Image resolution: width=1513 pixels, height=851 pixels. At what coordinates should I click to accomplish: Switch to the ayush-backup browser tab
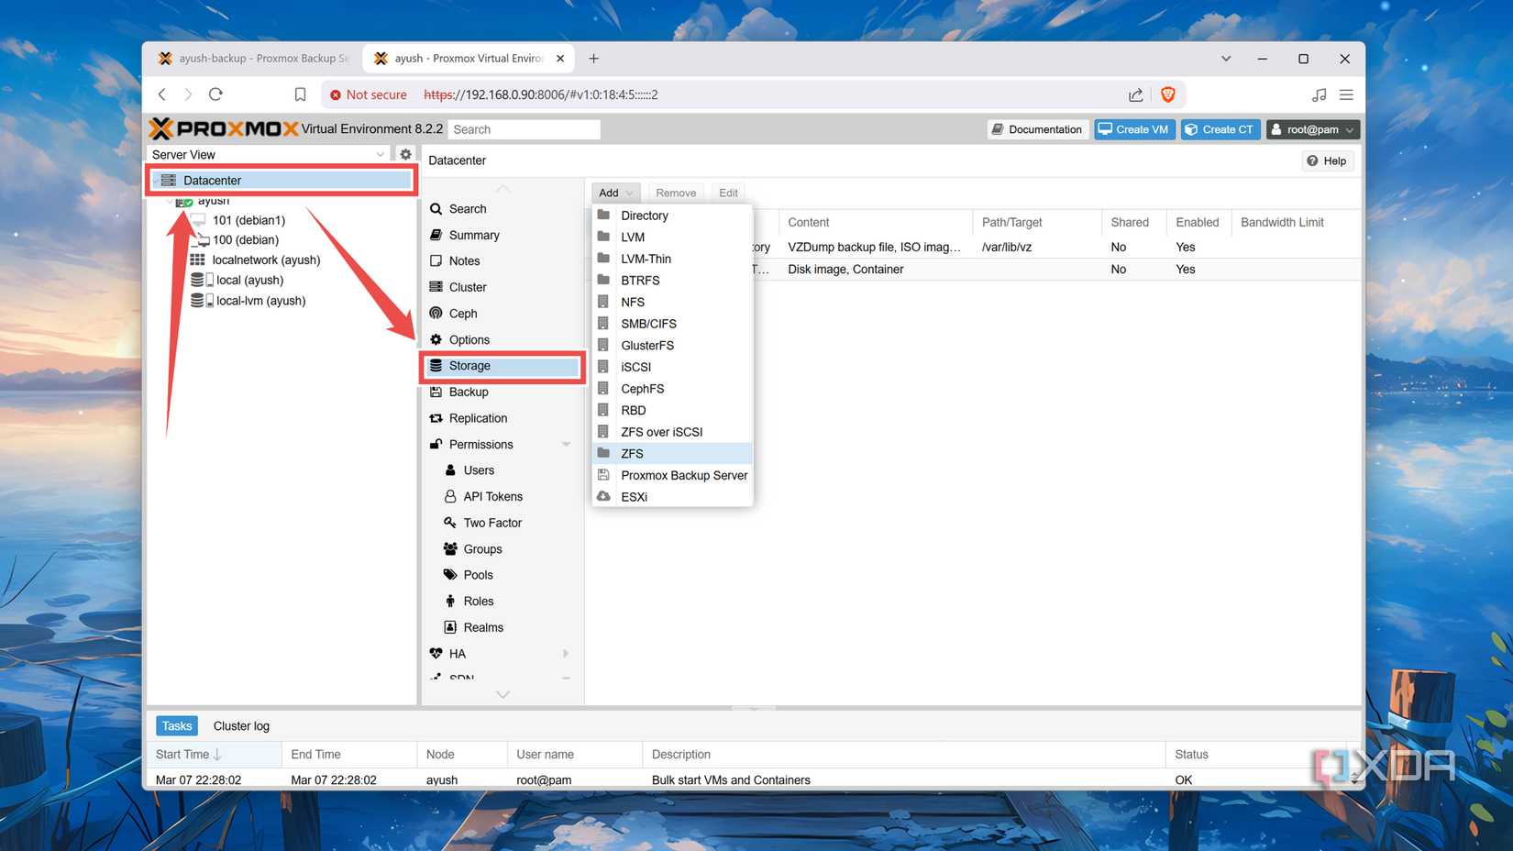(257, 58)
